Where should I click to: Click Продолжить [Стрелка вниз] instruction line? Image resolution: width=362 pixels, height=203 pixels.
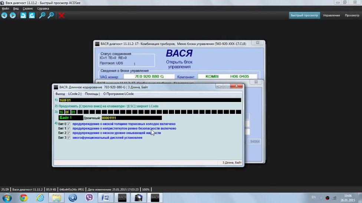[108, 106]
